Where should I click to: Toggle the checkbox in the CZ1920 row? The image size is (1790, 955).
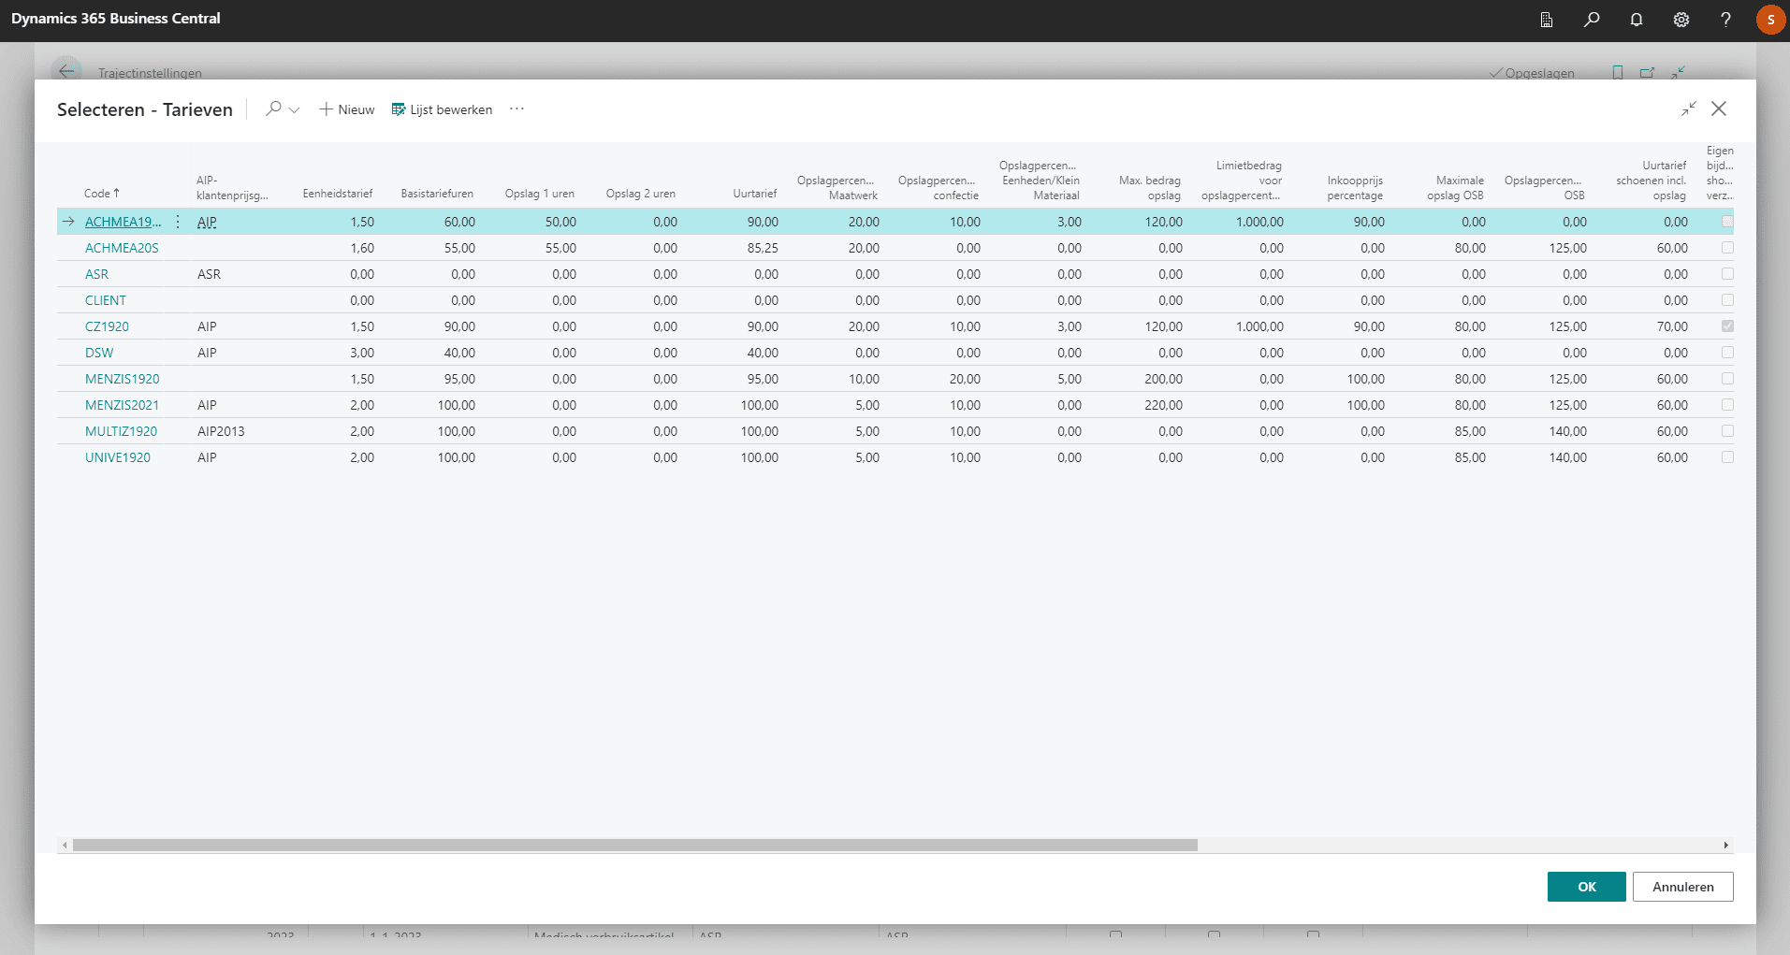1727,326
